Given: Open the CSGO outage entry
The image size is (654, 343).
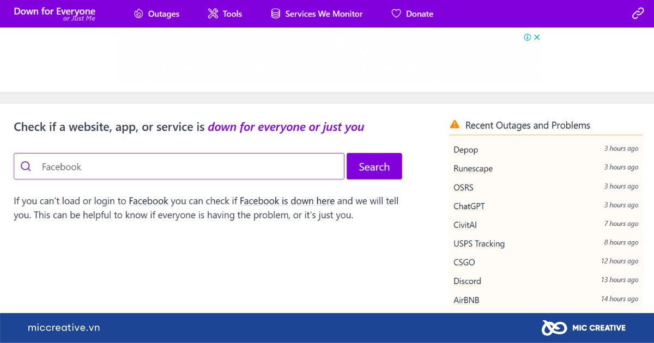Looking at the screenshot, I should [x=464, y=262].
